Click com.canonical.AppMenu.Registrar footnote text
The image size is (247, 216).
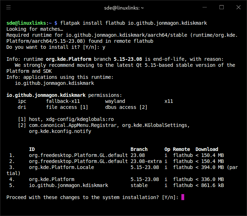click(73, 125)
